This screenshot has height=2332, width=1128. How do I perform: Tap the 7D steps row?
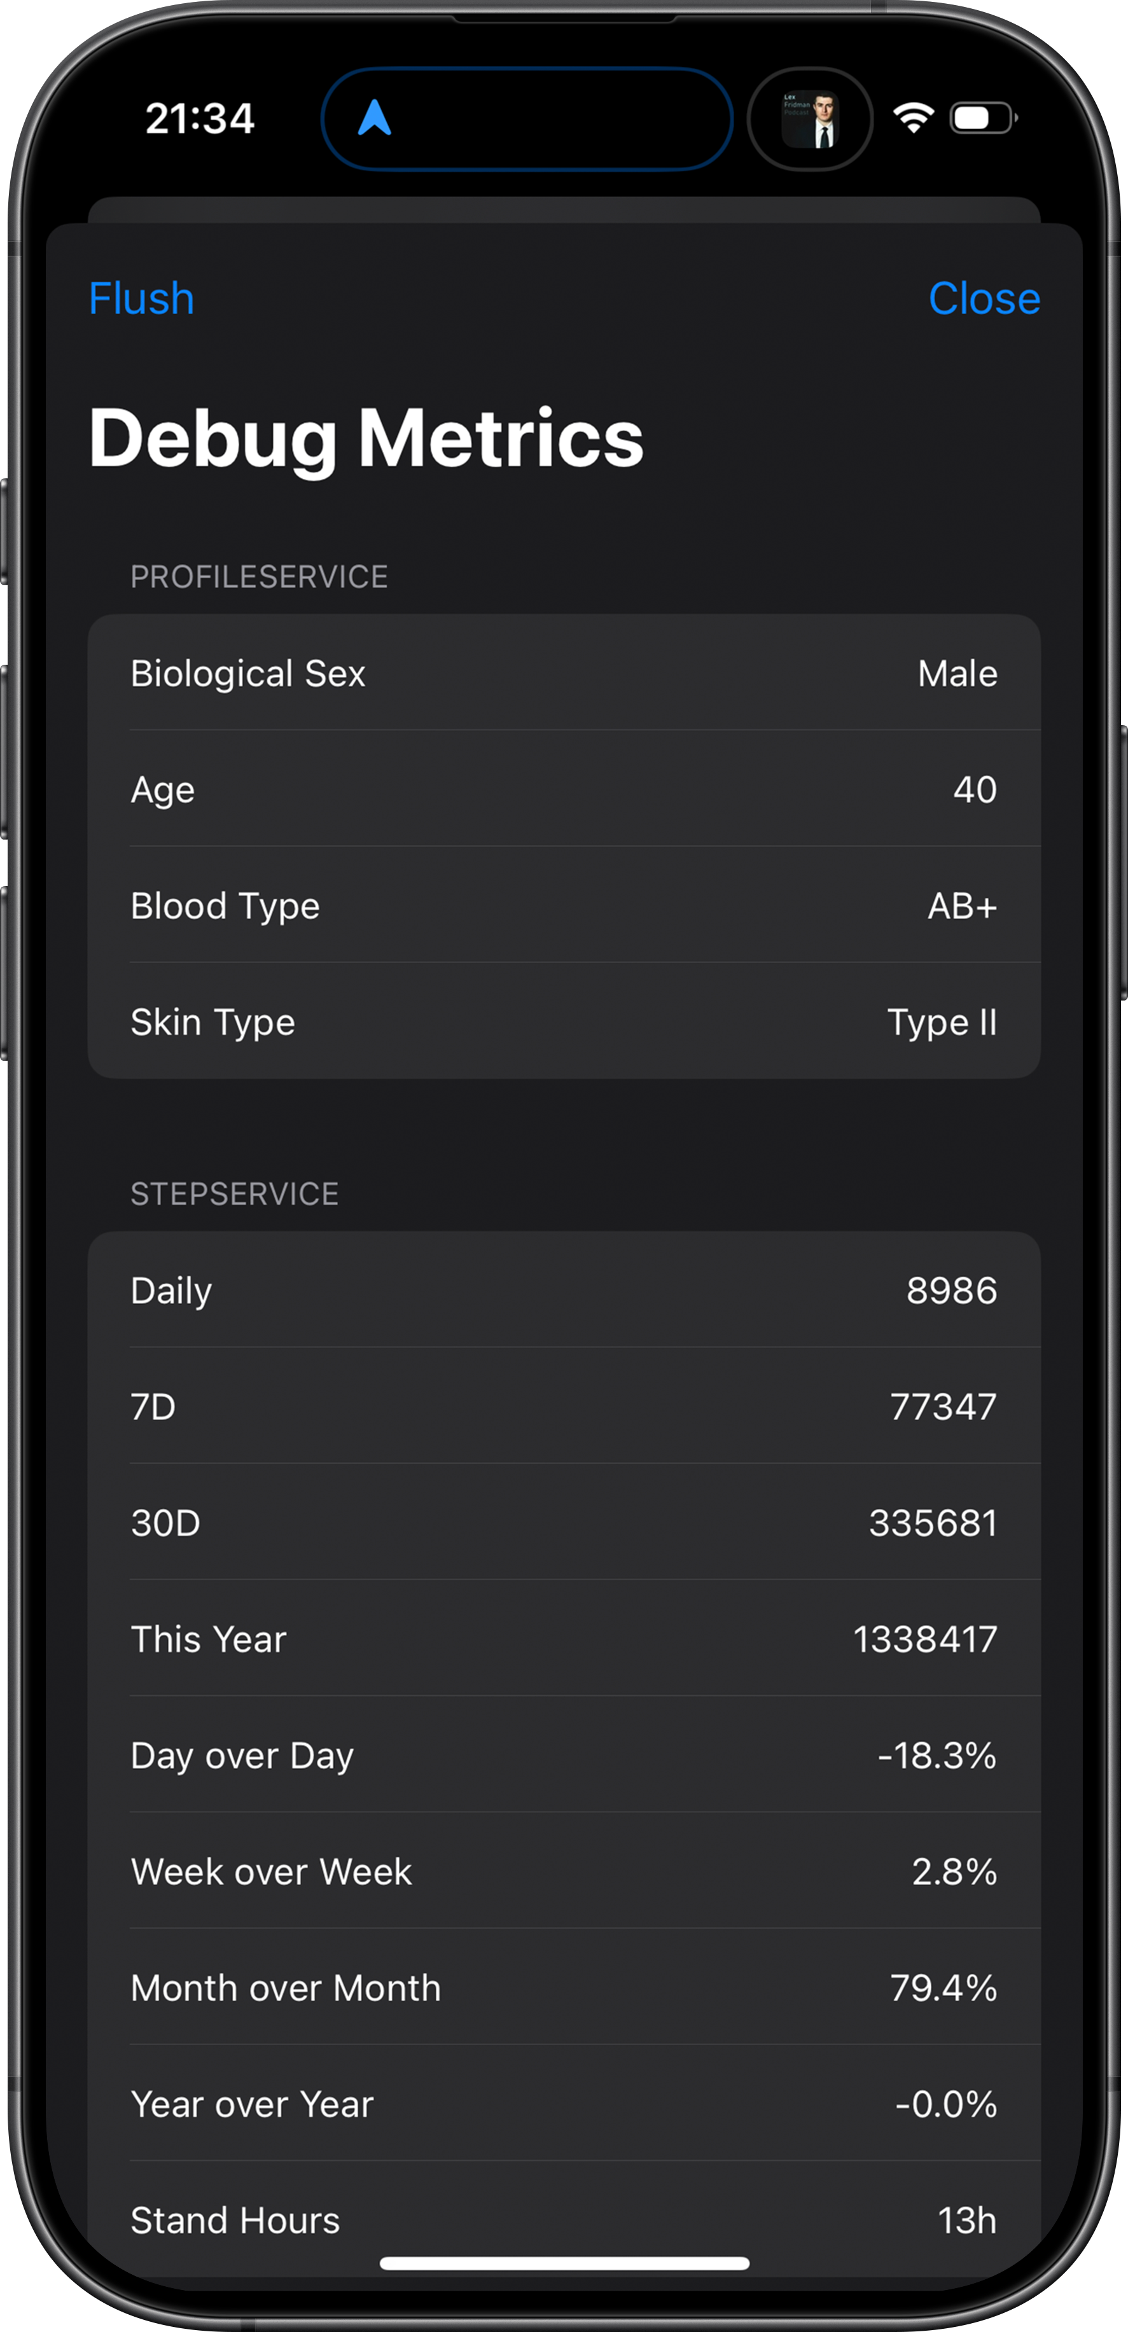click(563, 1407)
